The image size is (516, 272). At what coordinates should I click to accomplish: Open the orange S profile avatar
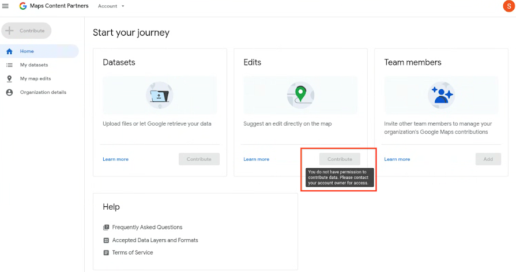[509, 6]
